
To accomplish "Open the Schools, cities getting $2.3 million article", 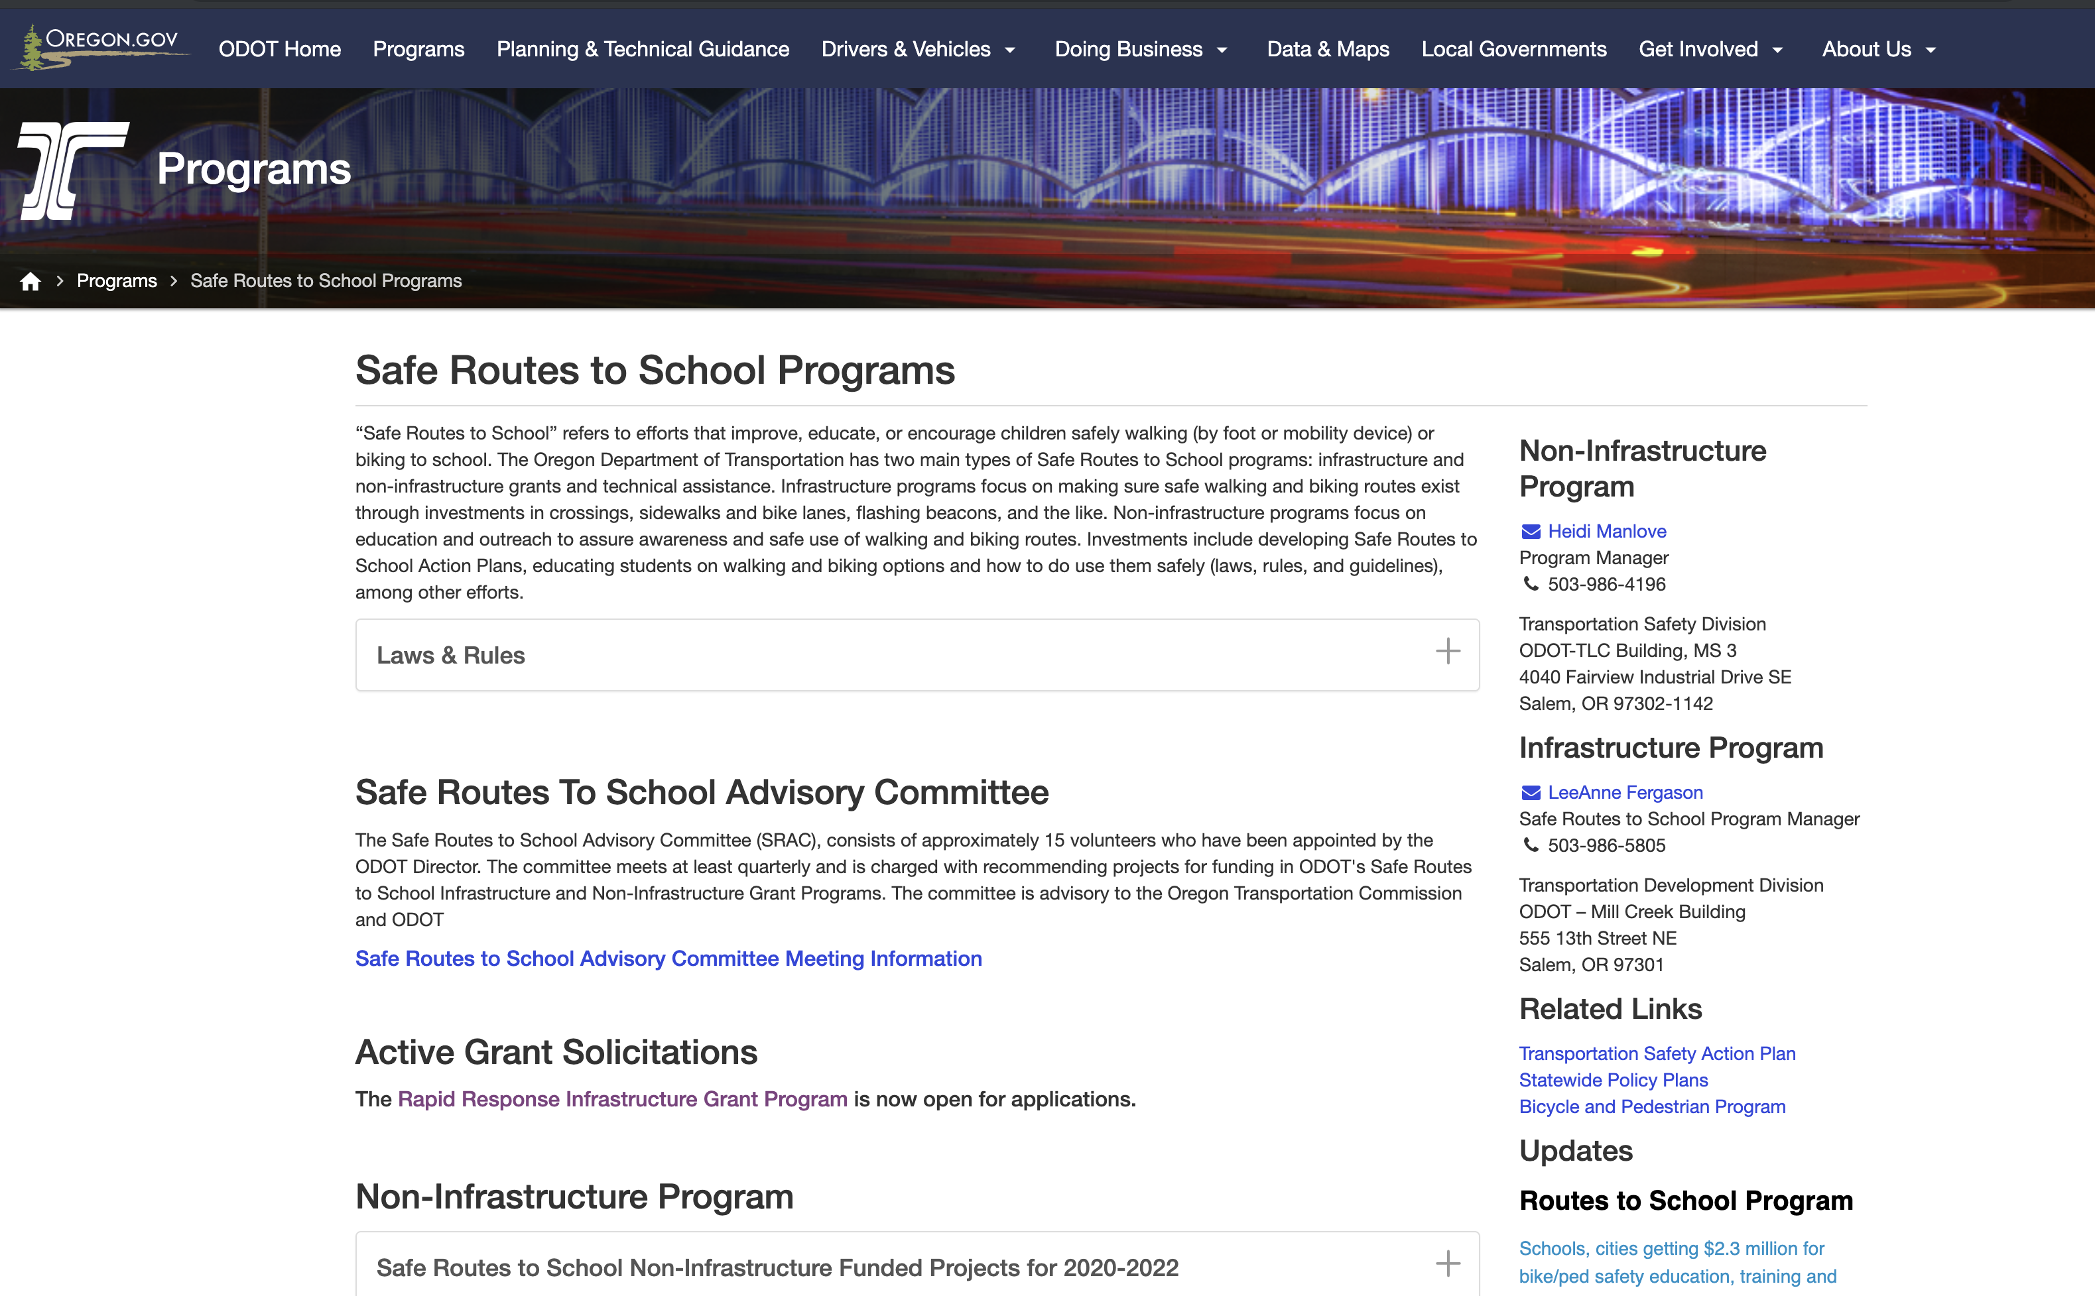I will tap(1677, 1263).
